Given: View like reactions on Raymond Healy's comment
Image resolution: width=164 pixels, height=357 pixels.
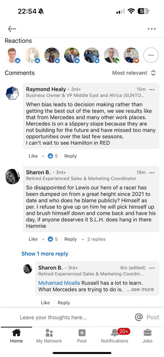Looking at the screenshot, I should 53,156.
